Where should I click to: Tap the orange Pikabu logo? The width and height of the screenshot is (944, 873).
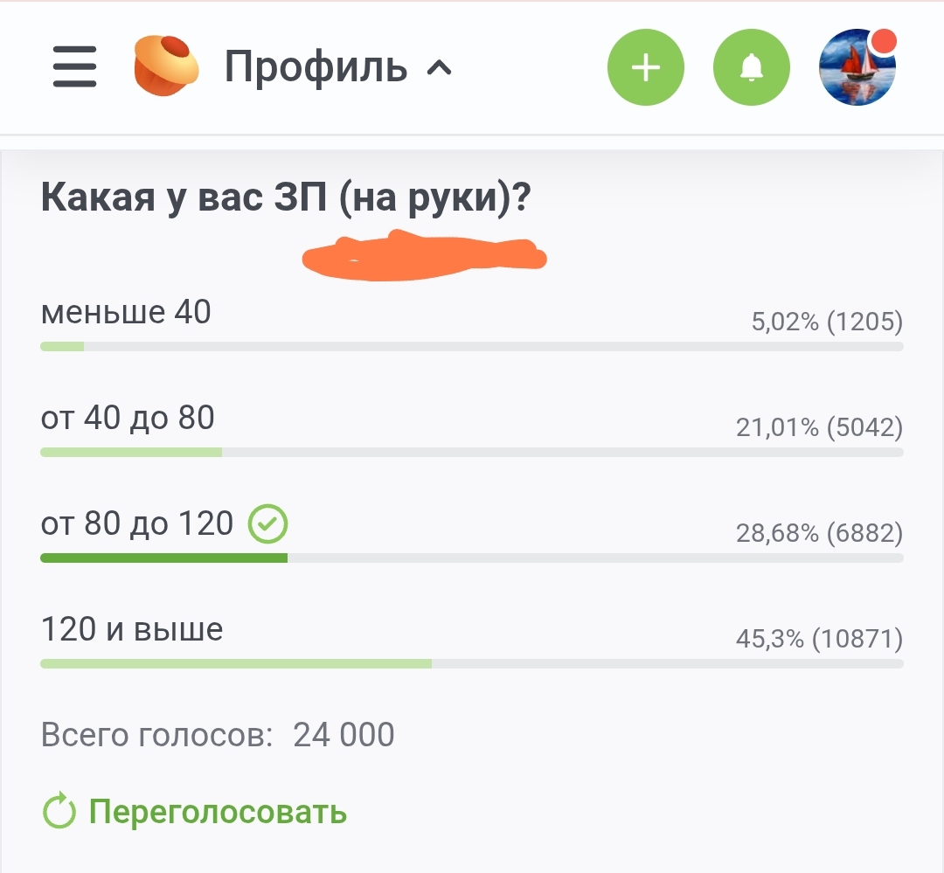[x=166, y=66]
